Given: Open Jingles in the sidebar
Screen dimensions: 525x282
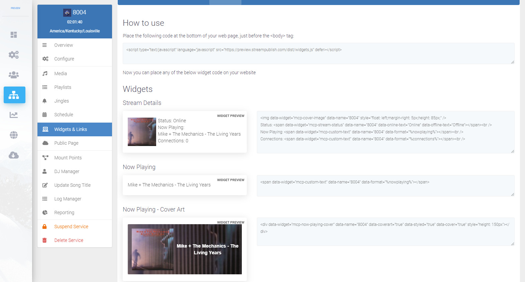Looking at the screenshot, I should [x=75, y=101].
